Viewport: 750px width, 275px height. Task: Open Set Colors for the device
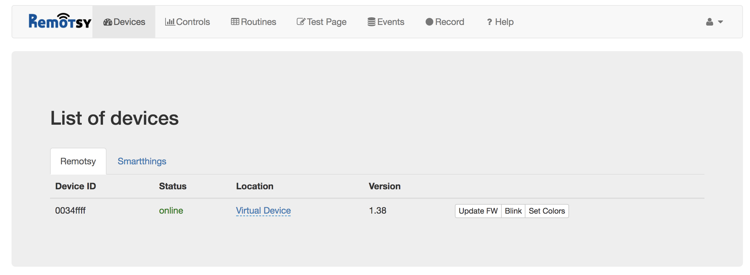tap(547, 211)
